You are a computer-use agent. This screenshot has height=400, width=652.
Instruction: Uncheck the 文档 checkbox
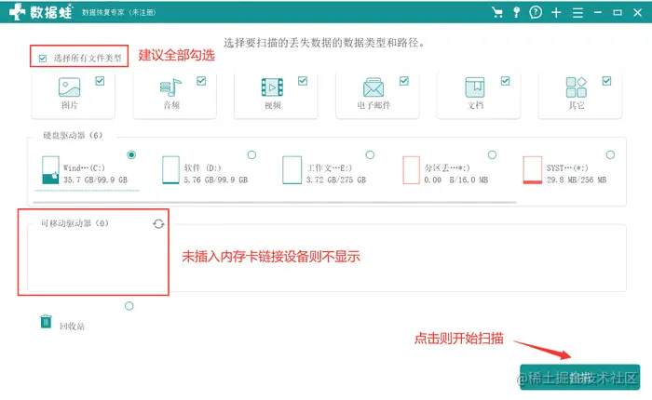(x=505, y=81)
